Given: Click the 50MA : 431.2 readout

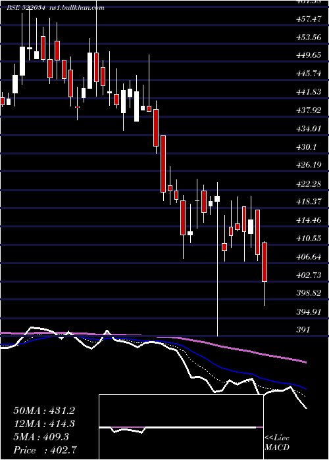Looking at the screenshot, I should click(x=44, y=411).
